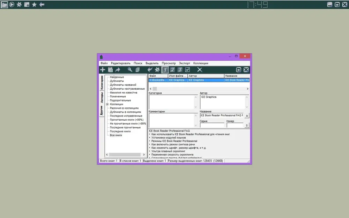Click the Серия input field
Image resolution: width=349 pixels, height=218 pixels.
[212, 126]
